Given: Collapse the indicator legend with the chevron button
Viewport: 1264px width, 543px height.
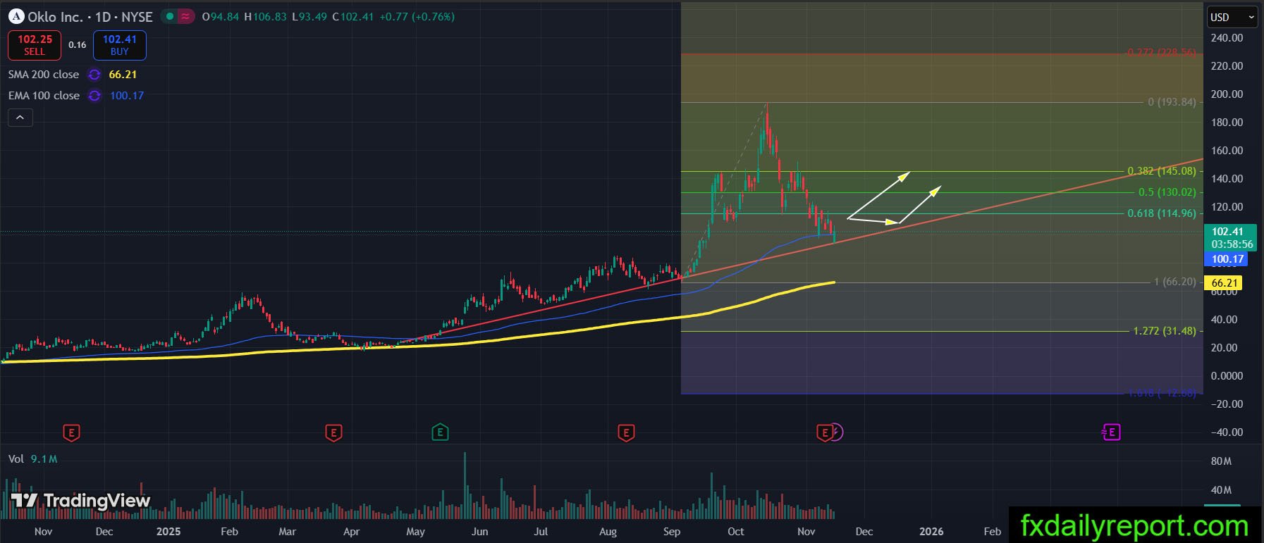Looking at the screenshot, I should pos(20,118).
